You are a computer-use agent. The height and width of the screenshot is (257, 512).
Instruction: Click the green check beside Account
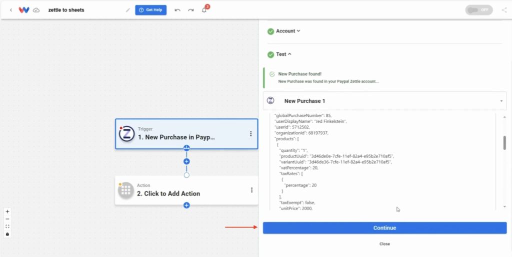point(270,31)
